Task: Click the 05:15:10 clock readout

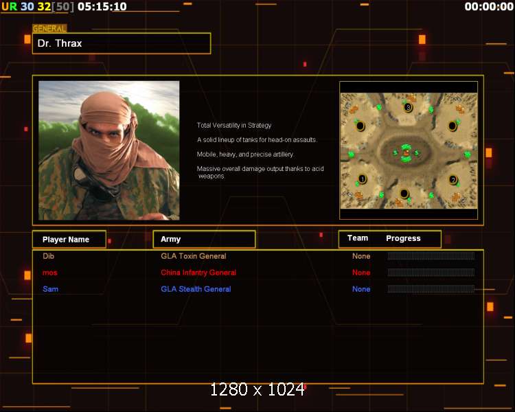Action: coord(102,7)
